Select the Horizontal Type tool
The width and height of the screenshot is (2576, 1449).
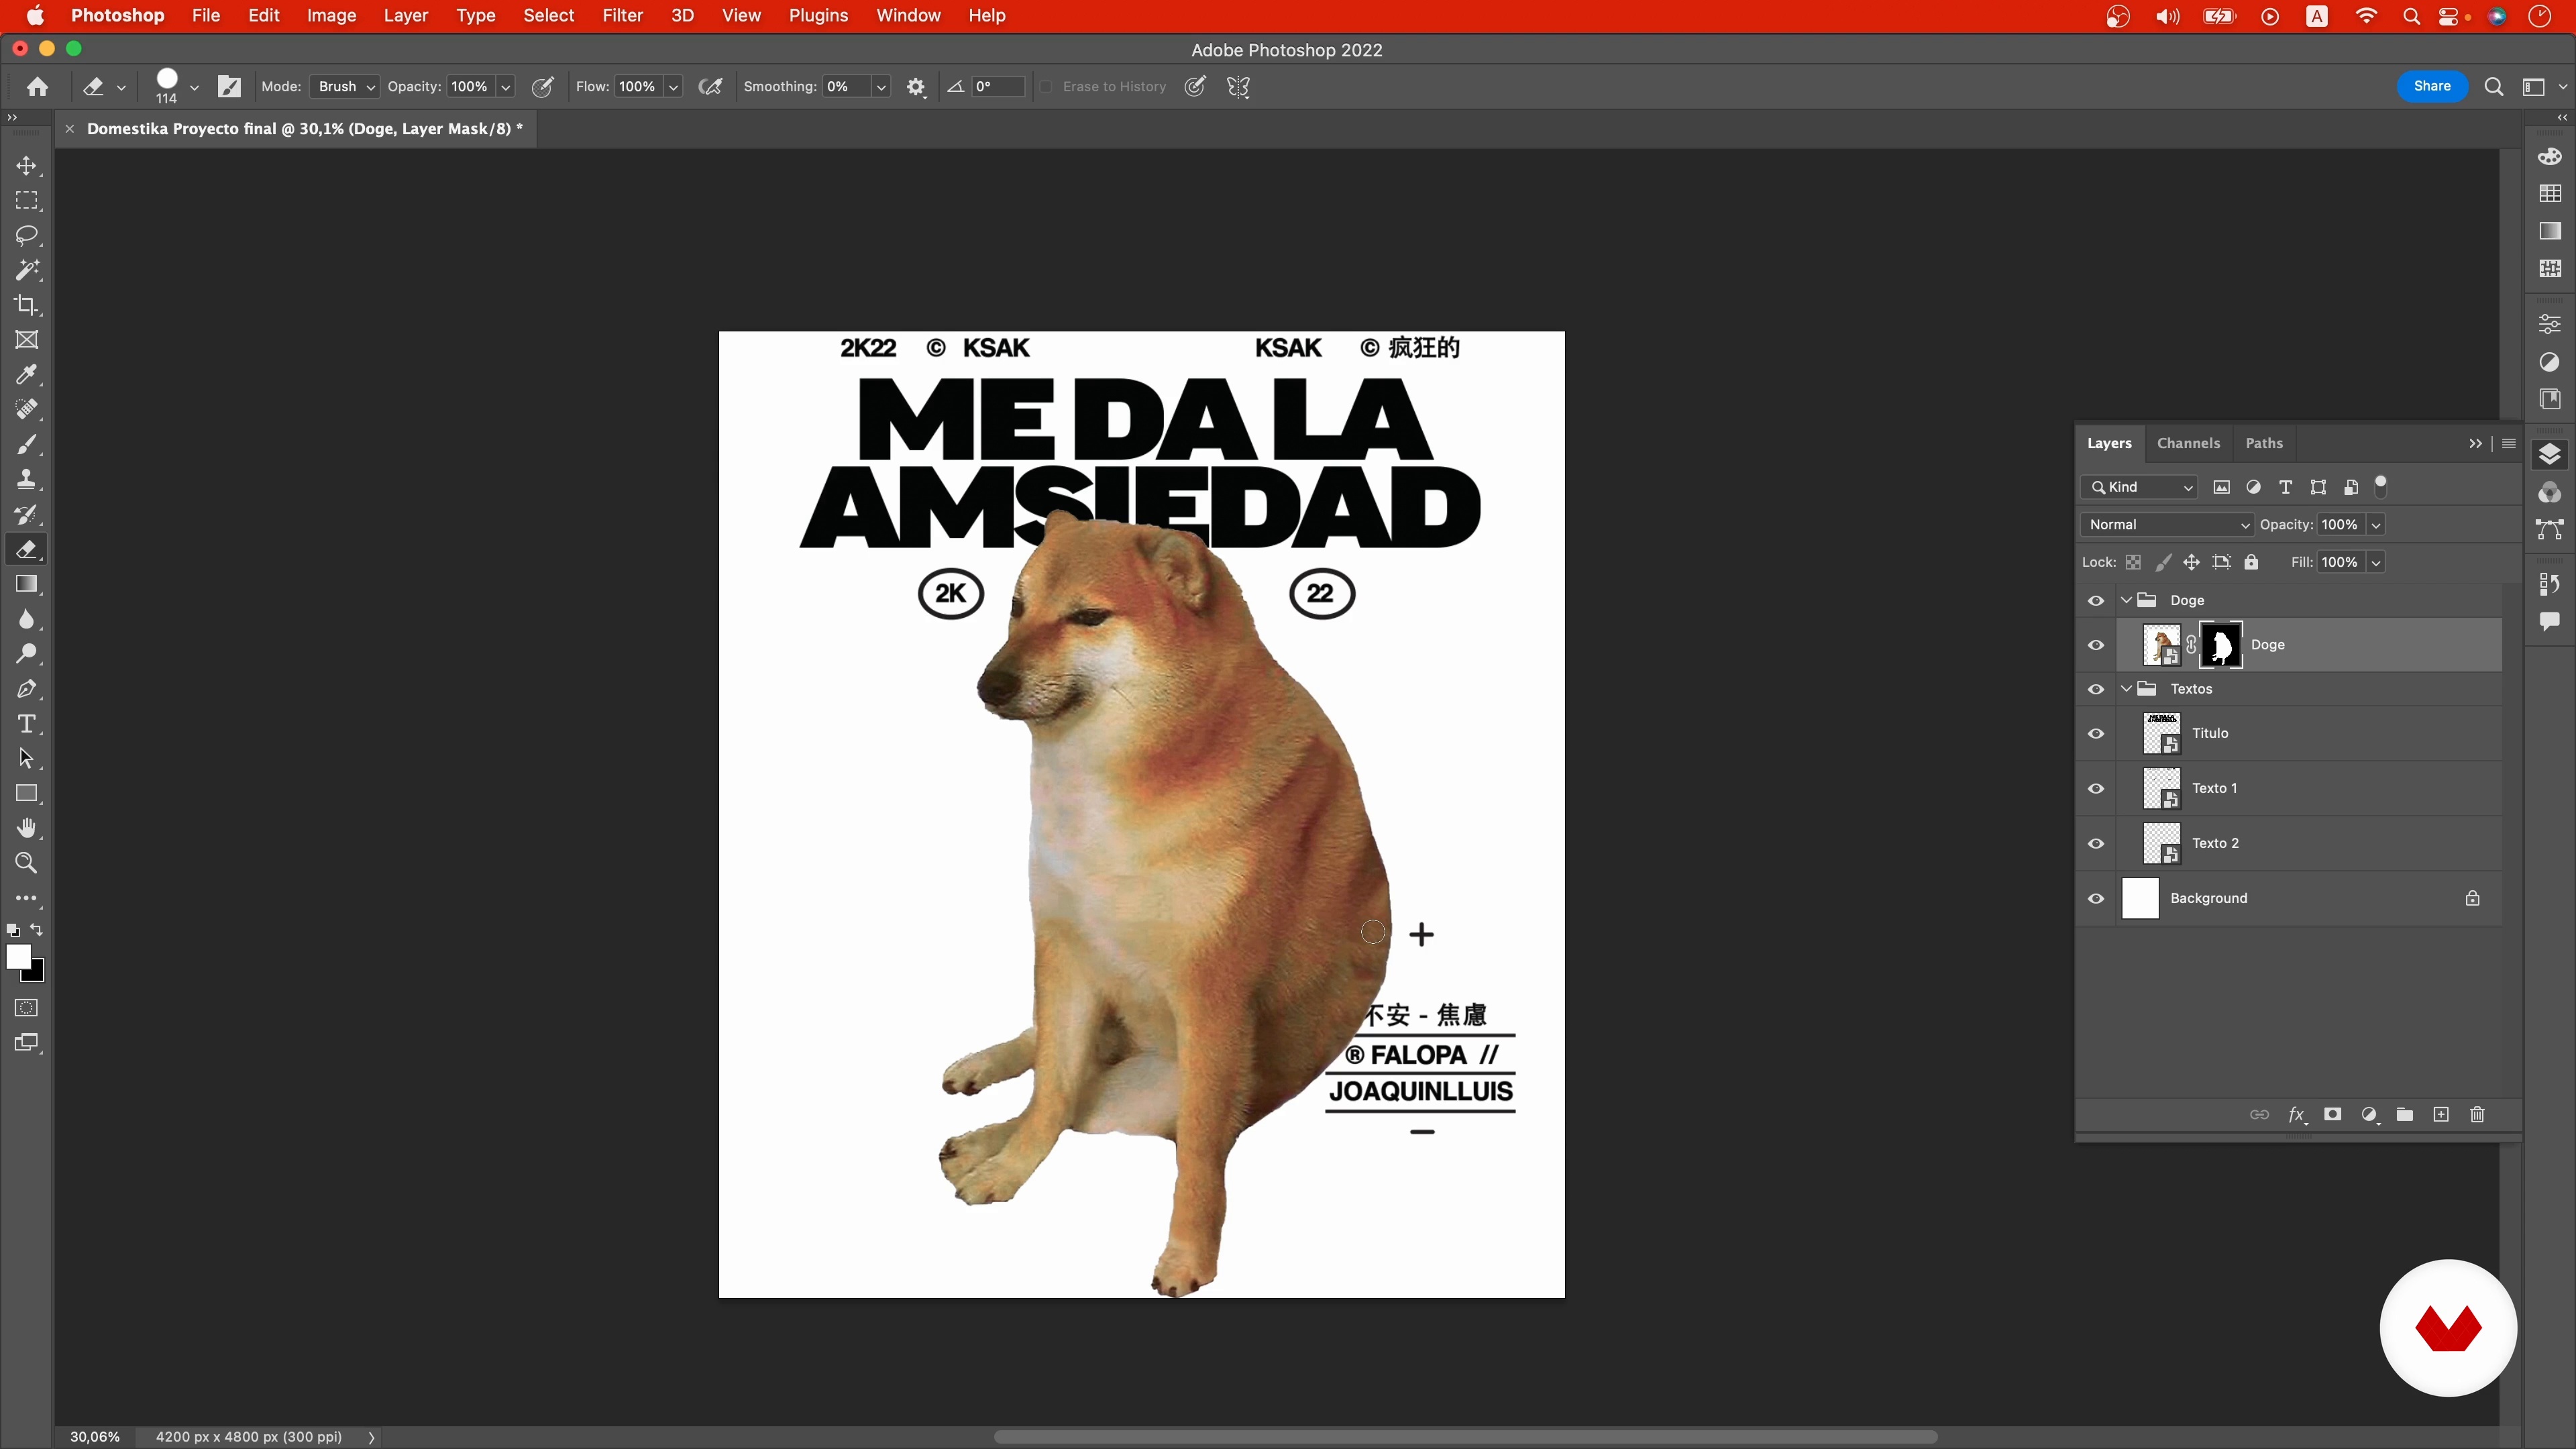[27, 724]
